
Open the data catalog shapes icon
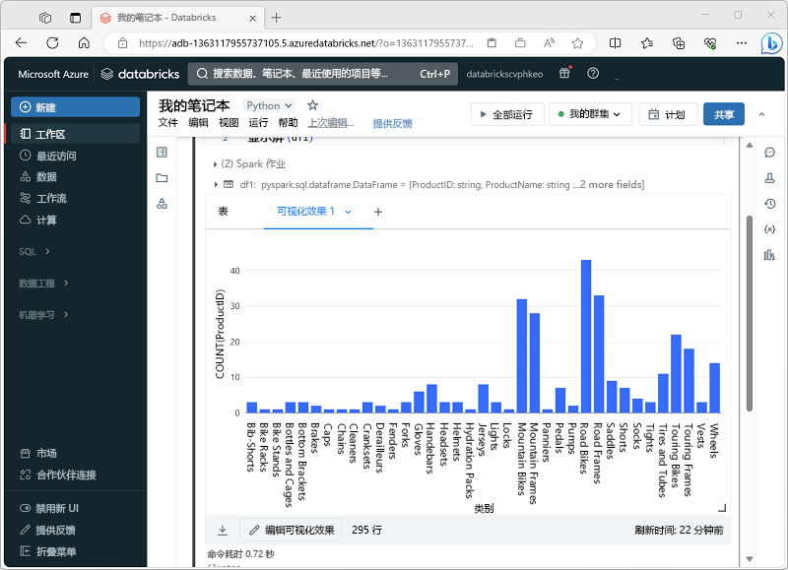162,204
